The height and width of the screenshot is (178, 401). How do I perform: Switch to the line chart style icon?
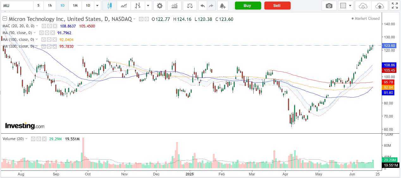point(124,6)
